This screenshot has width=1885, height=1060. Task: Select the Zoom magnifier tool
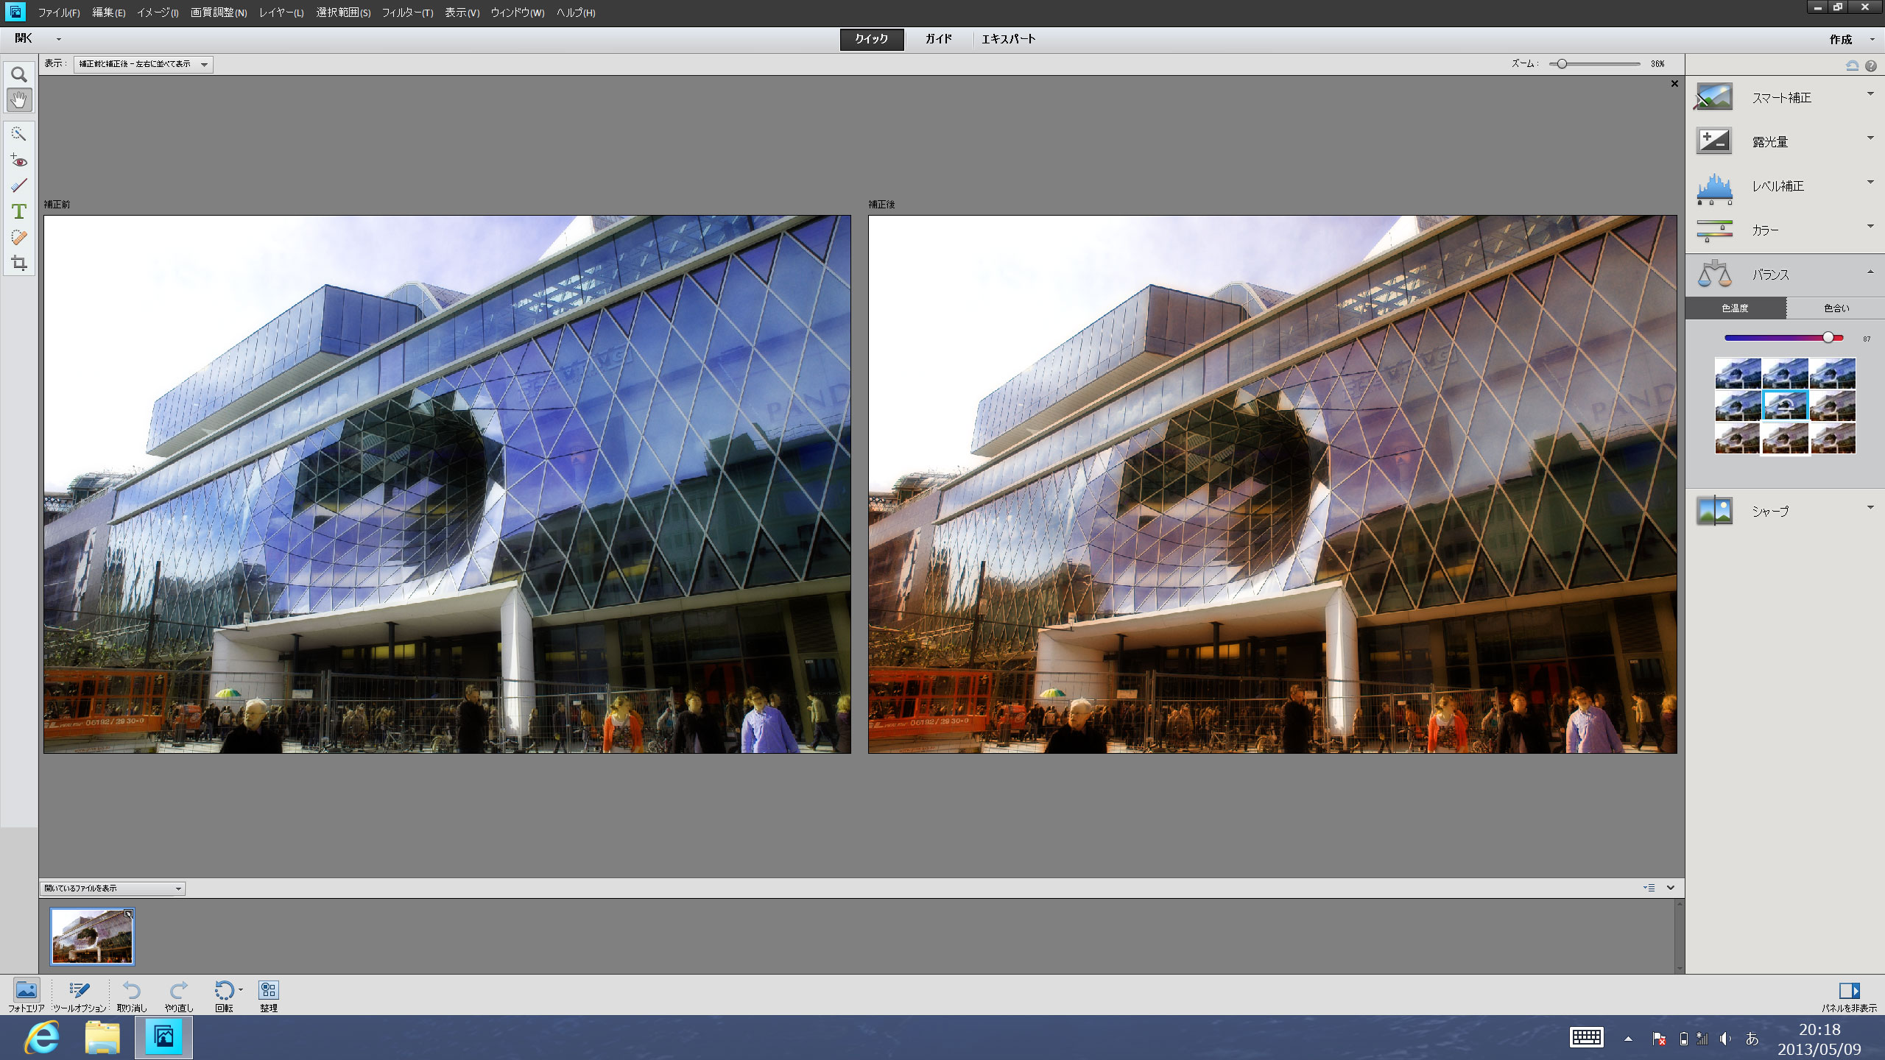(x=19, y=74)
